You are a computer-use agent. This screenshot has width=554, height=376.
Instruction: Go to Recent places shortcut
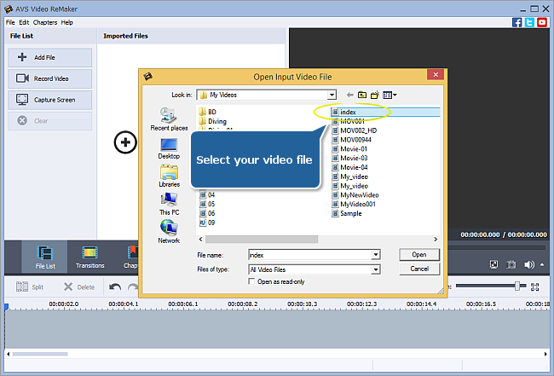coord(169,119)
